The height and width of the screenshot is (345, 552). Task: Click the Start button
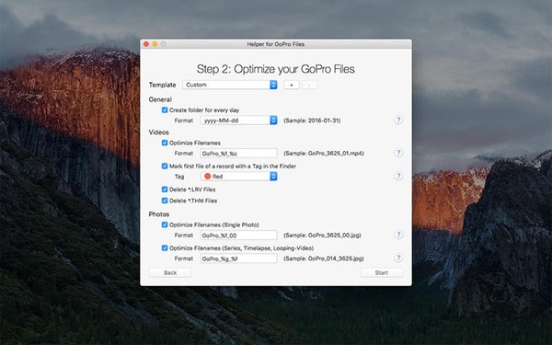(x=381, y=273)
